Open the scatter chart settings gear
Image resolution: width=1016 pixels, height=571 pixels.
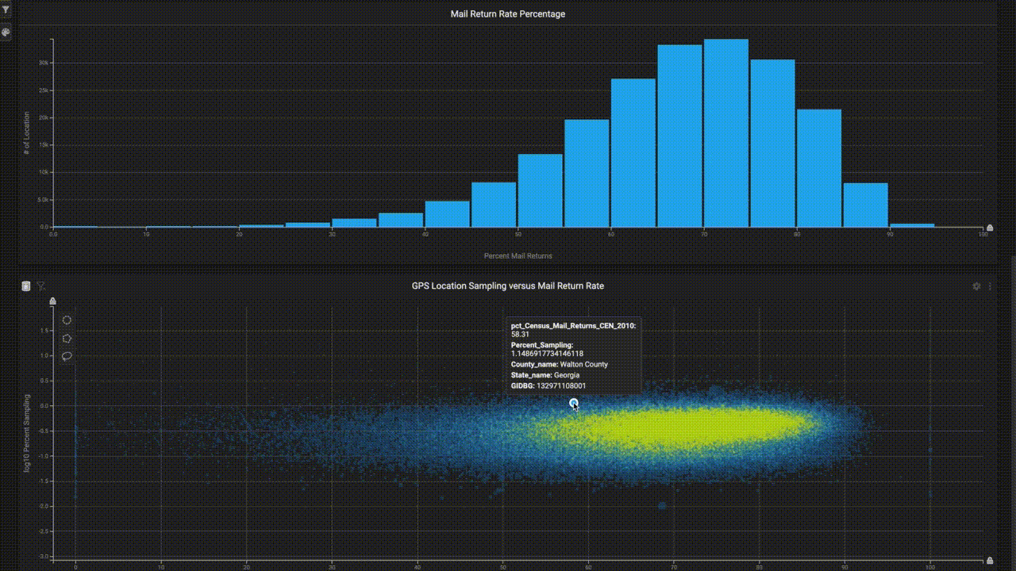pyautogui.click(x=977, y=286)
